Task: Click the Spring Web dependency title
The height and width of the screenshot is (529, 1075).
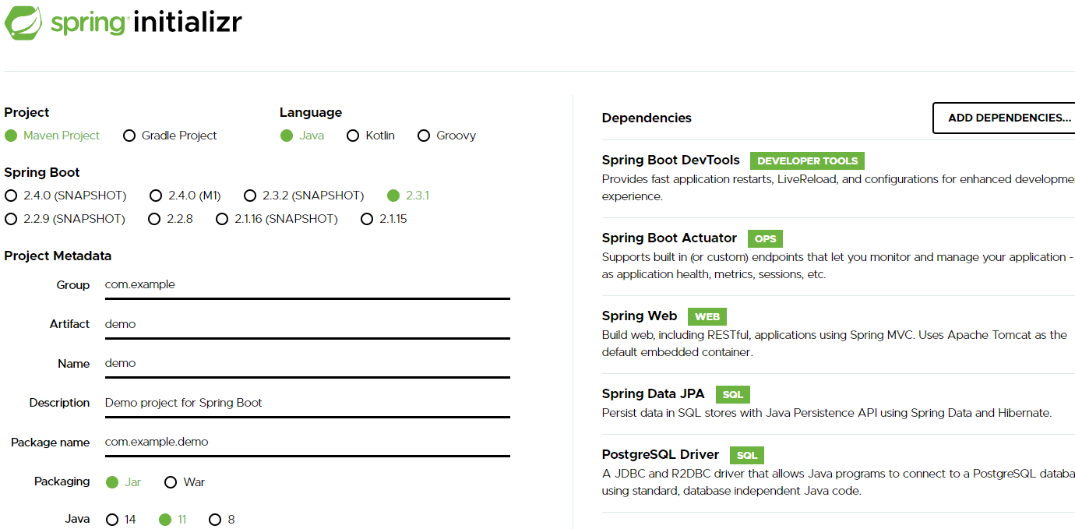Action: tap(640, 316)
